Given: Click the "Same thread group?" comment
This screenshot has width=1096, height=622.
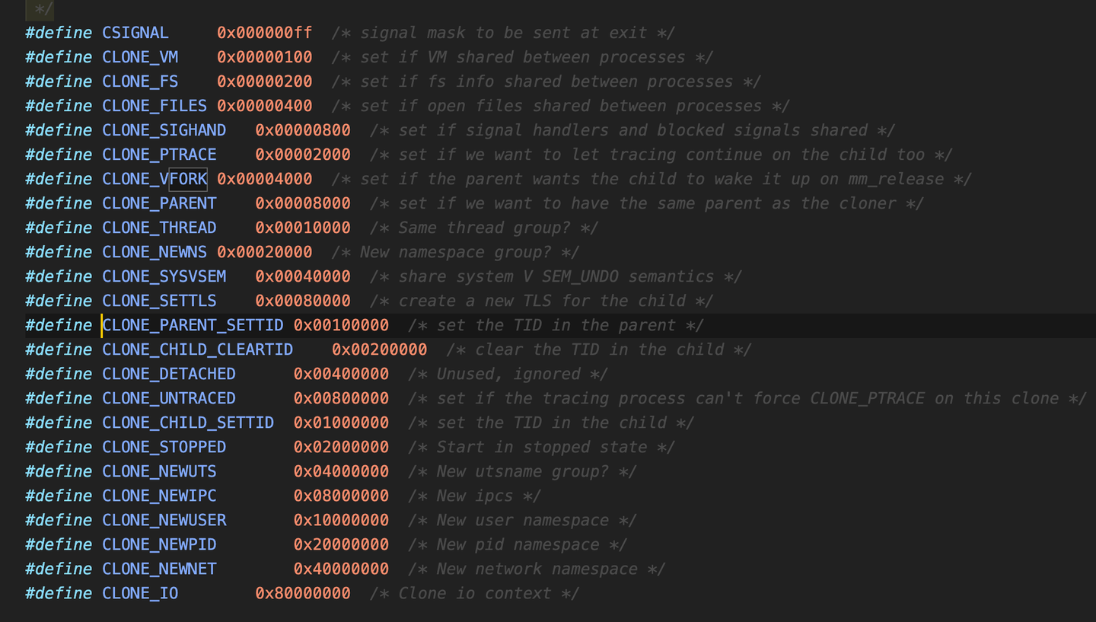Looking at the screenshot, I should click(x=483, y=228).
